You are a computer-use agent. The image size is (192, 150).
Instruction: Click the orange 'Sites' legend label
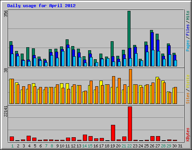[x=187, y=98]
